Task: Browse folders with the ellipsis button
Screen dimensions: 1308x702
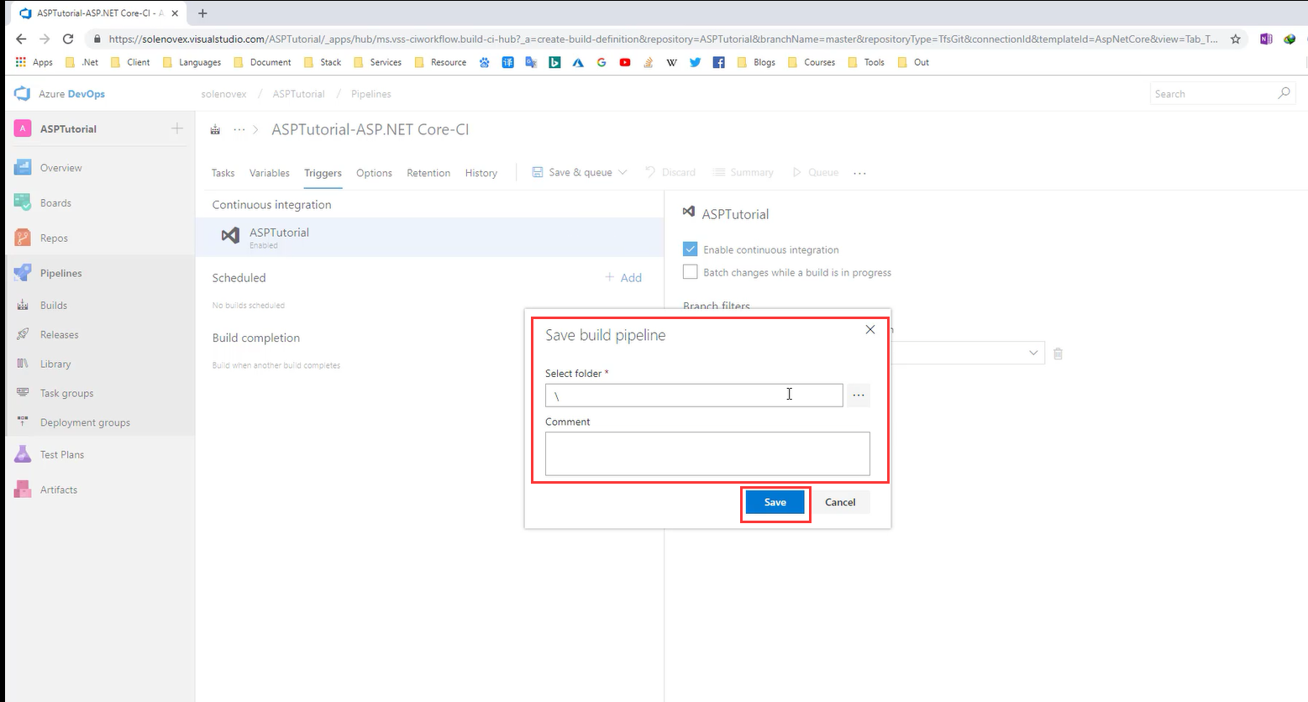Action: coord(858,395)
